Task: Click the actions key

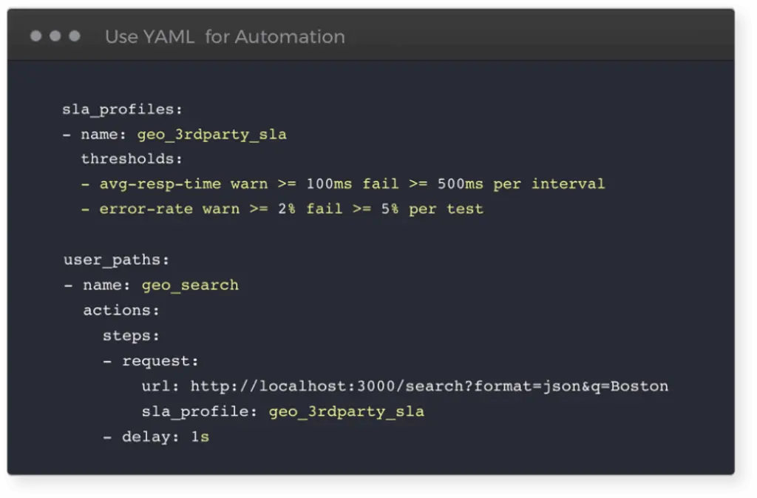Action: [120, 311]
